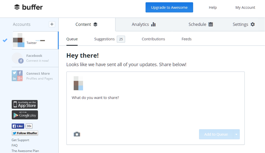The width and height of the screenshot is (265, 153).
Task: Click the Buffer logo icon
Action: [17, 7]
